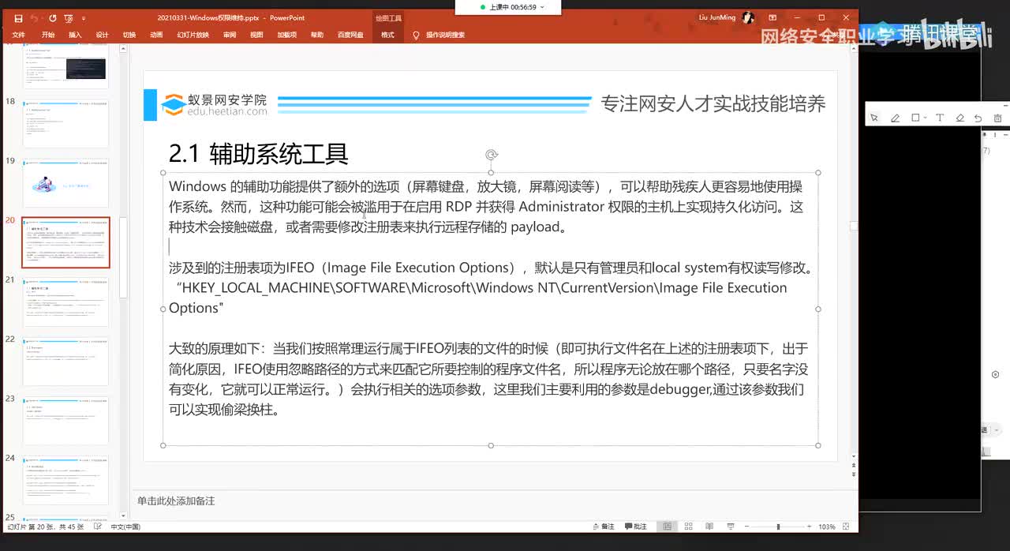This screenshot has width=1010, height=551.
Task: Click the 103% zoom level
Action: pyautogui.click(x=827, y=527)
